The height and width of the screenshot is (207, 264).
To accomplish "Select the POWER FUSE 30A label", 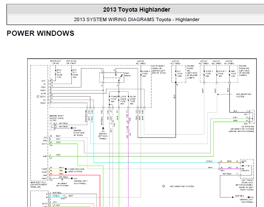I will (114, 99).
